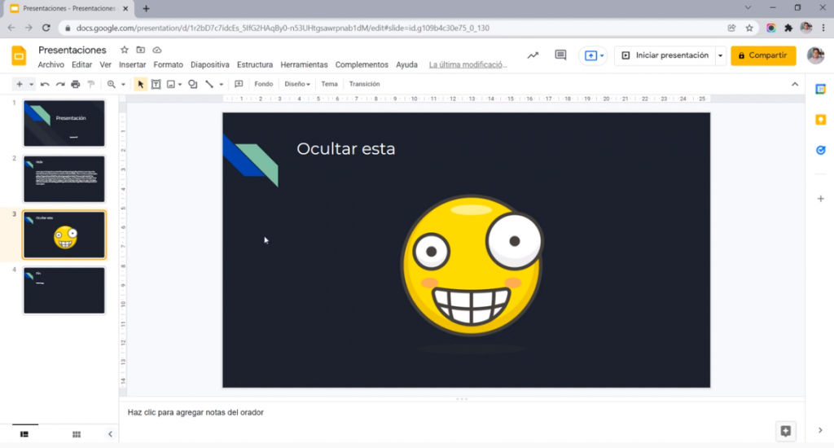The width and height of the screenshot is (834, 448).
Task: Switch to grid view of slides
Action: (77, 434)
